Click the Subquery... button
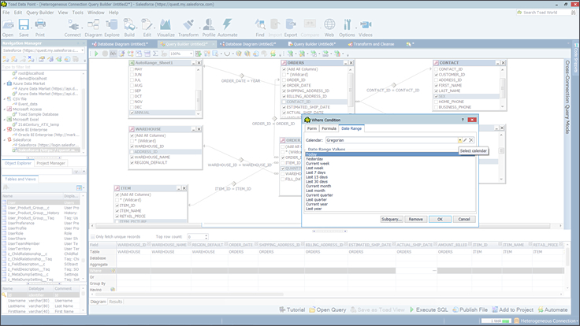 391,219
